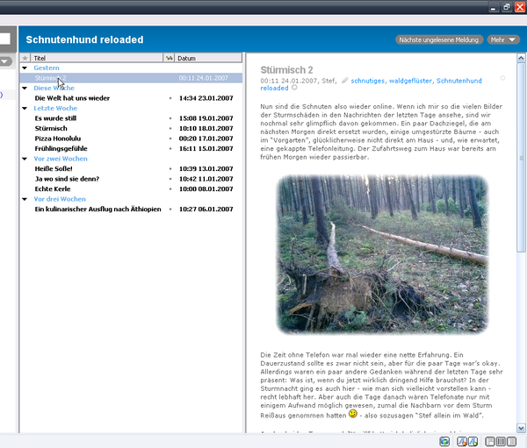The height and width of the screenshot is (448, 527).
Task: Click the attachment pencil icon before 'schnutiges'
Action: coord(344,81)
